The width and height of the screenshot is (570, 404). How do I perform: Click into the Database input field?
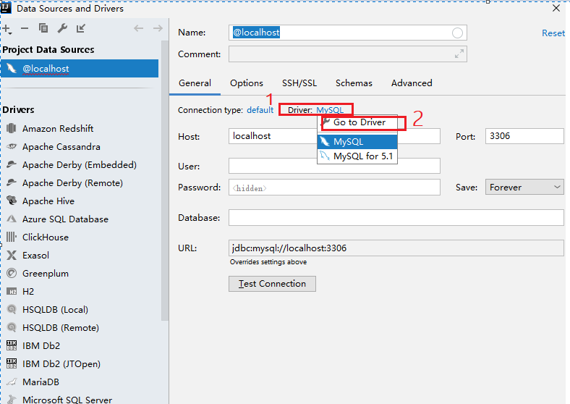click(396, 217)
